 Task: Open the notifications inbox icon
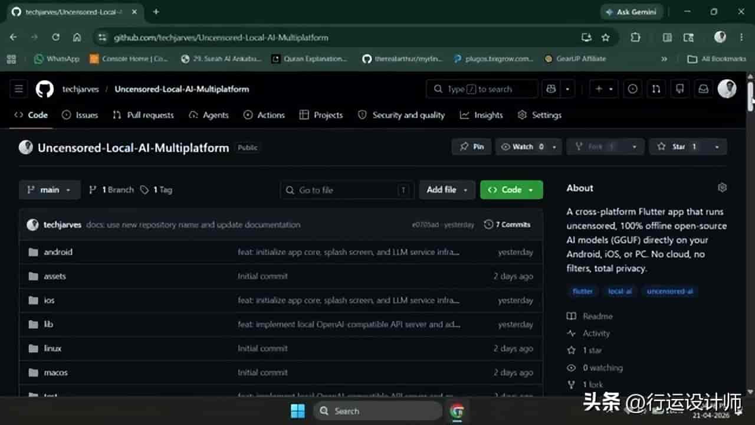(x=703, y=89)
